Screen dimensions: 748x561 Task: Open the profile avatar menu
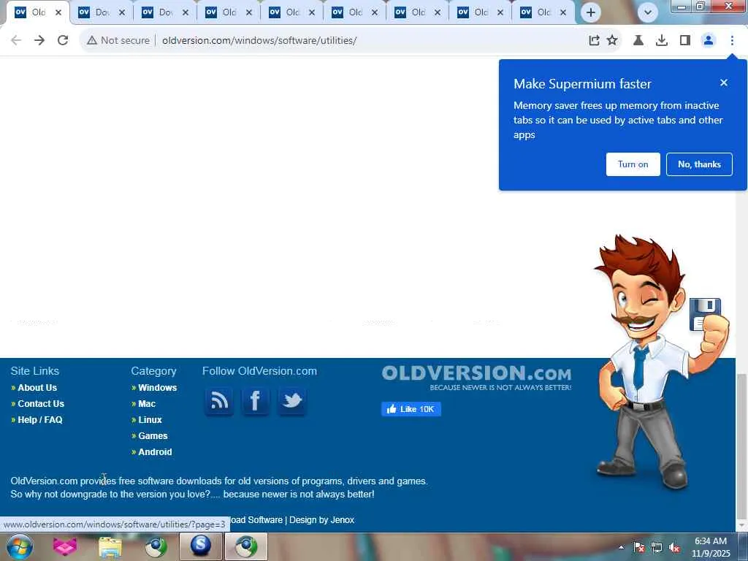709,41
